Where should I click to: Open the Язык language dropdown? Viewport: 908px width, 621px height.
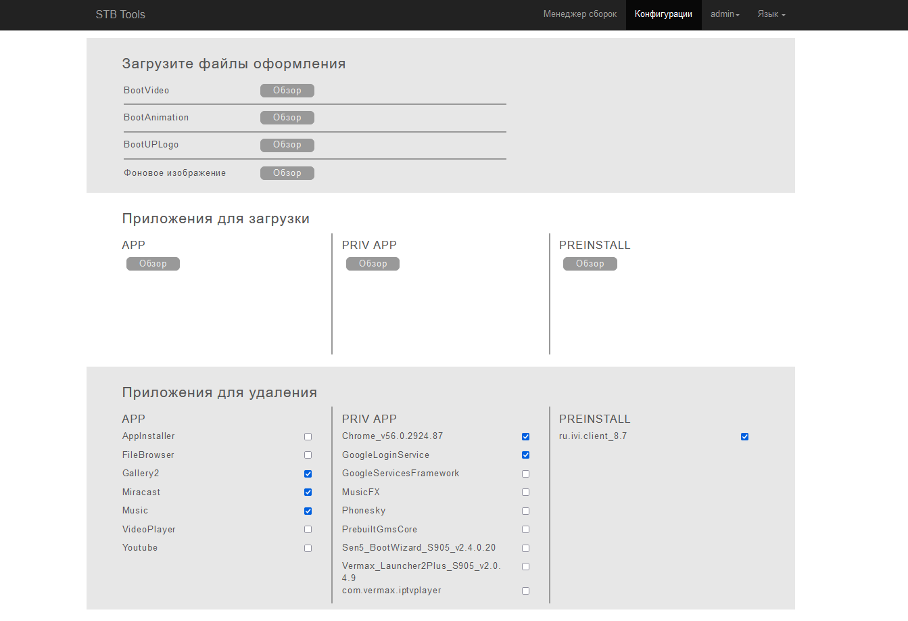pyautogui.click(x=771, y=14)
